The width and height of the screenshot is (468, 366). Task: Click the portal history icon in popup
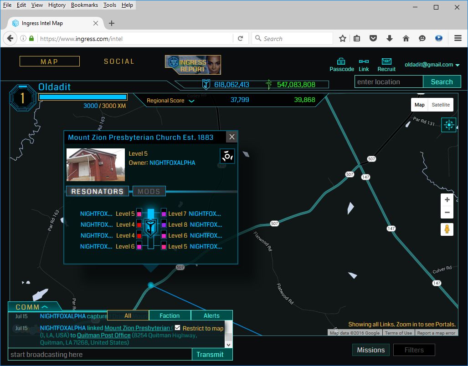[227, 156]
